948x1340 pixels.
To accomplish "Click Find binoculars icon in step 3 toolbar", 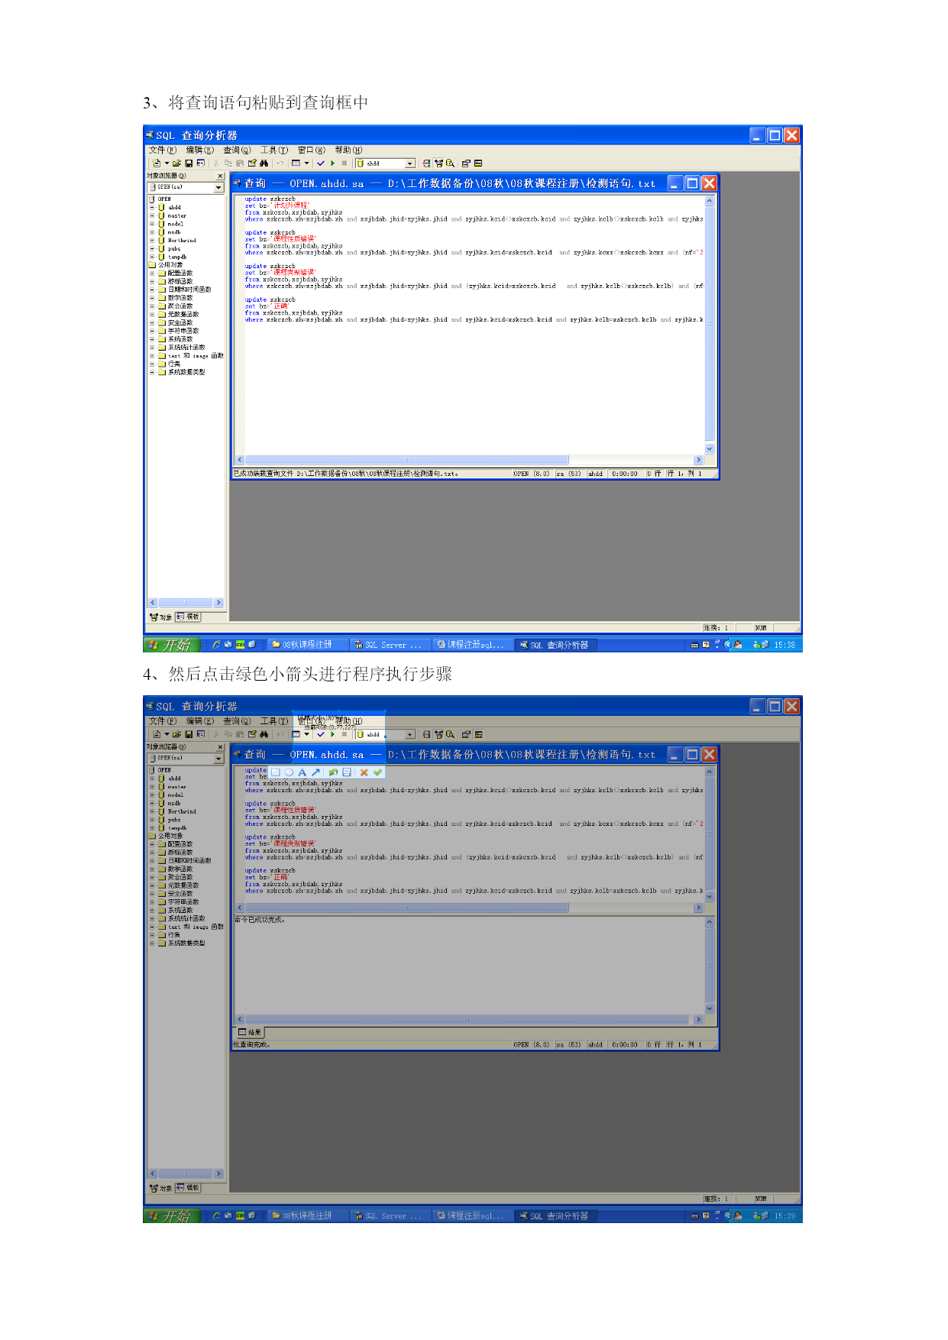I will 264,163.
